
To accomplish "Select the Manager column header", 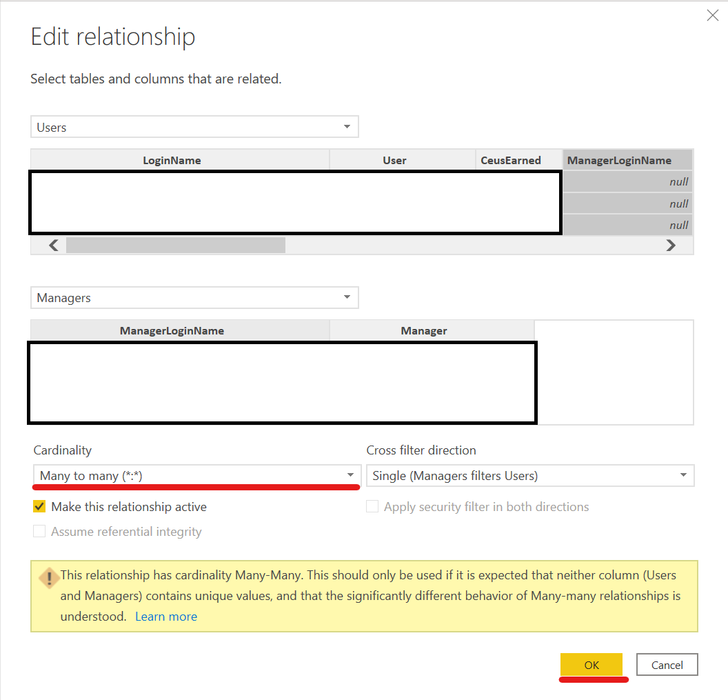I will 423,330.
